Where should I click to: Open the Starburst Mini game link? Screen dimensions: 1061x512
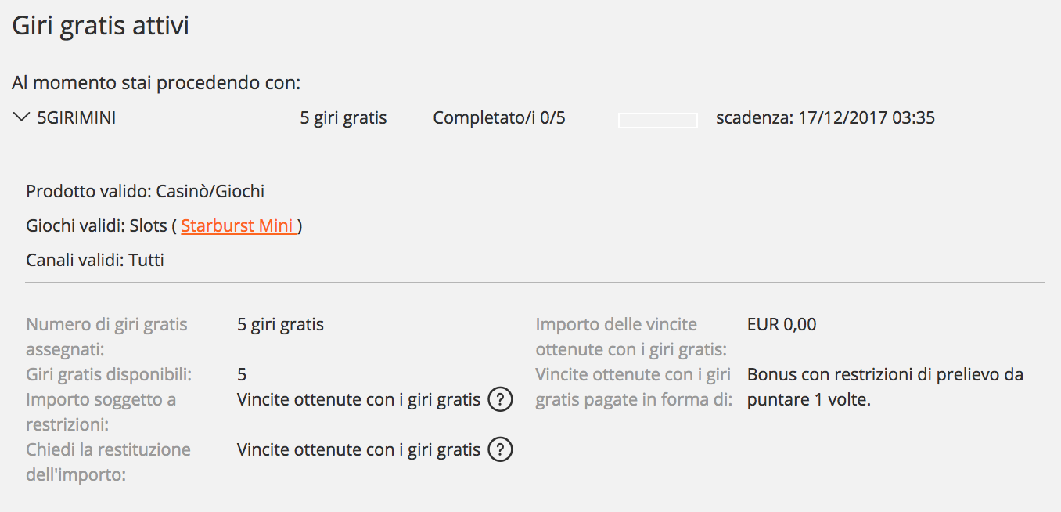click(238, 226)
